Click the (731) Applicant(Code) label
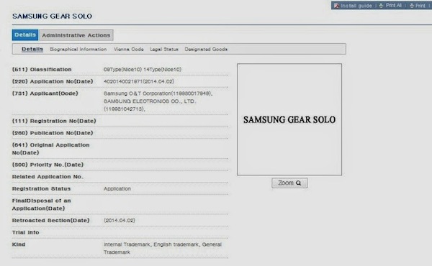The width and height of the screenshot is (432, 266). point(45,93)
